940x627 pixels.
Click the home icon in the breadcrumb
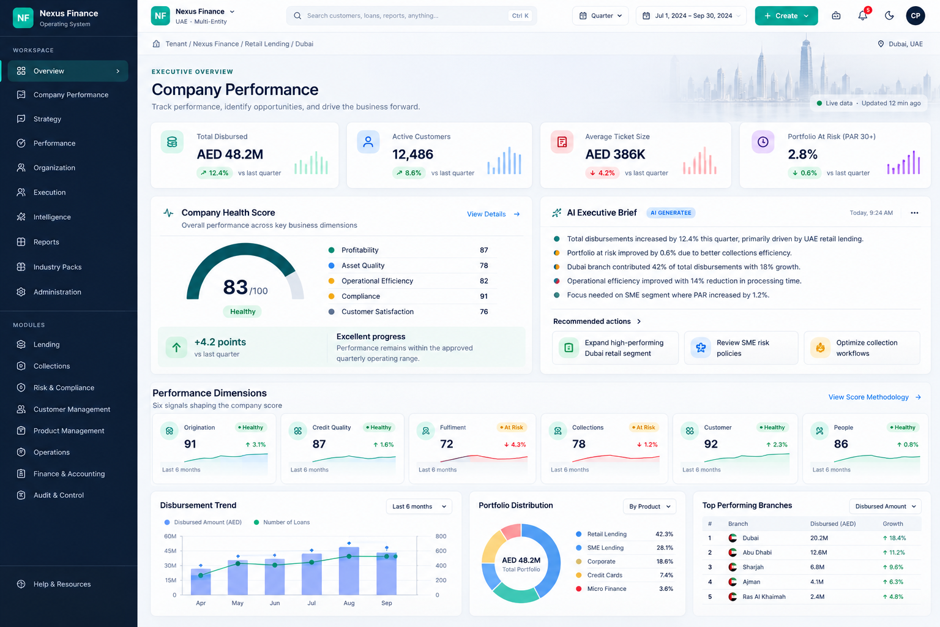156,44
